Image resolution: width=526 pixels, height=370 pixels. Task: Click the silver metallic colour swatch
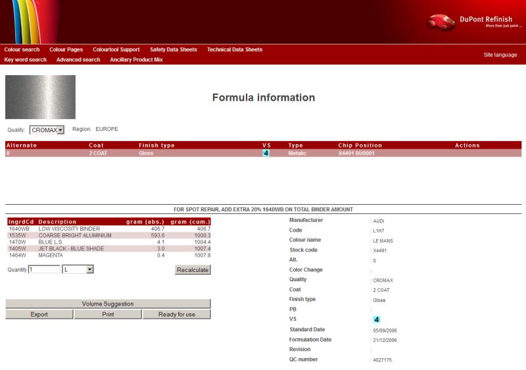(x=40, y=97)
